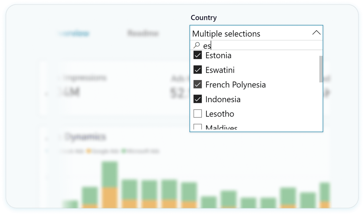The width and height of the screenshot is (364, 215).
Task: Click the Dynamics chart title
Action: point(85,137)
